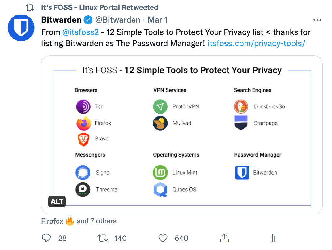
Task: Follow the itsfoss.com/privacy-tools/ link
Action: pyautogui.click(x=256, y=43)
